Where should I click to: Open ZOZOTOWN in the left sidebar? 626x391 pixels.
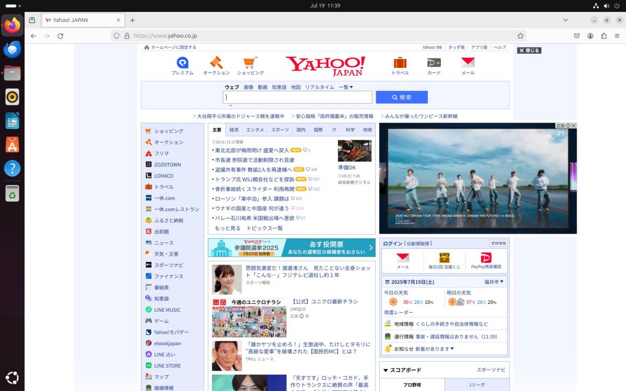coord(167,165)
